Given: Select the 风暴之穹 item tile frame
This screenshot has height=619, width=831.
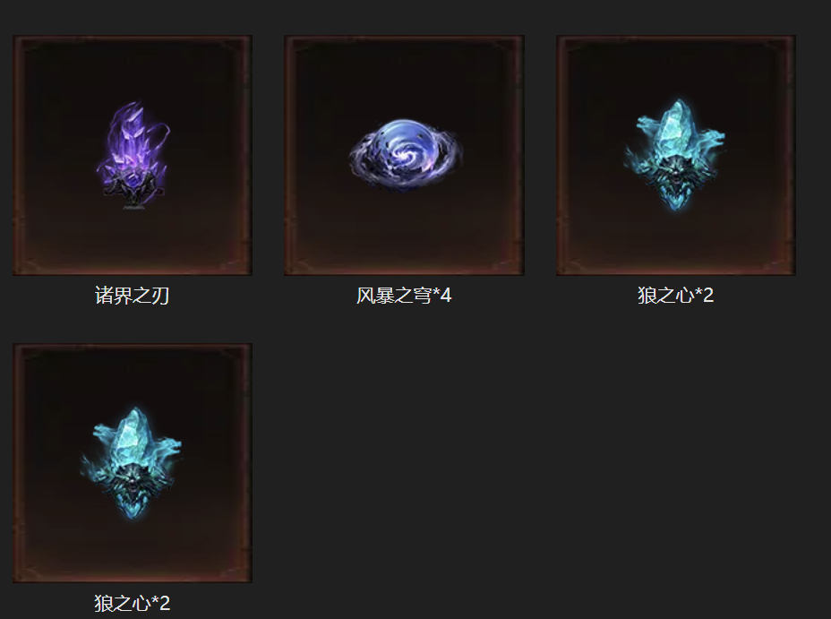Looking at the screenshot, I should [404, 155].
